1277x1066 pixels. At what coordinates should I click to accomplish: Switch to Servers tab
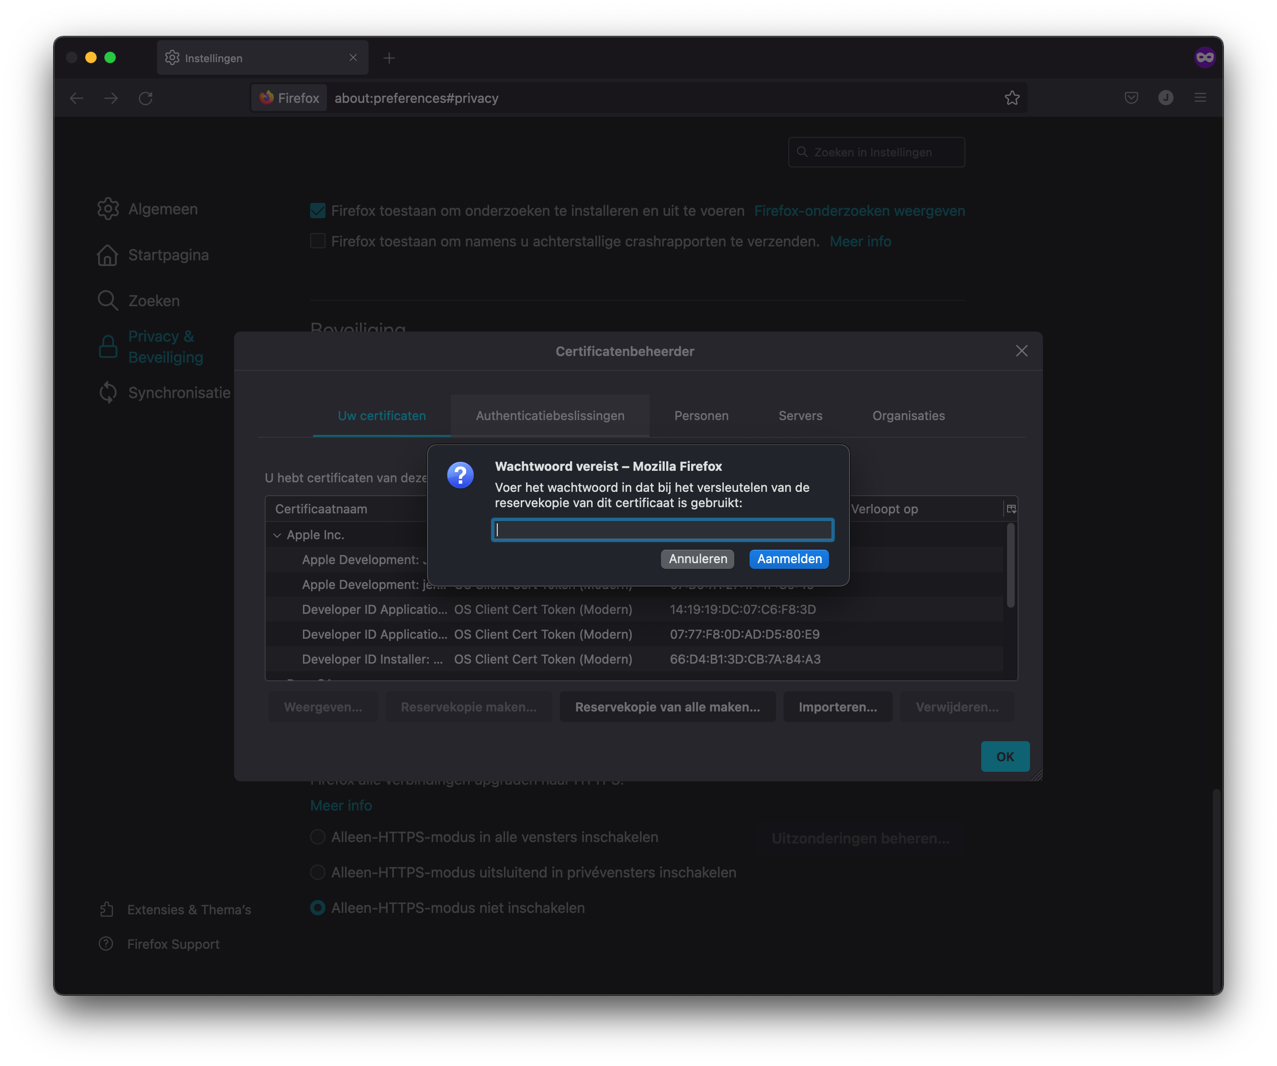[x=800, y=416]
